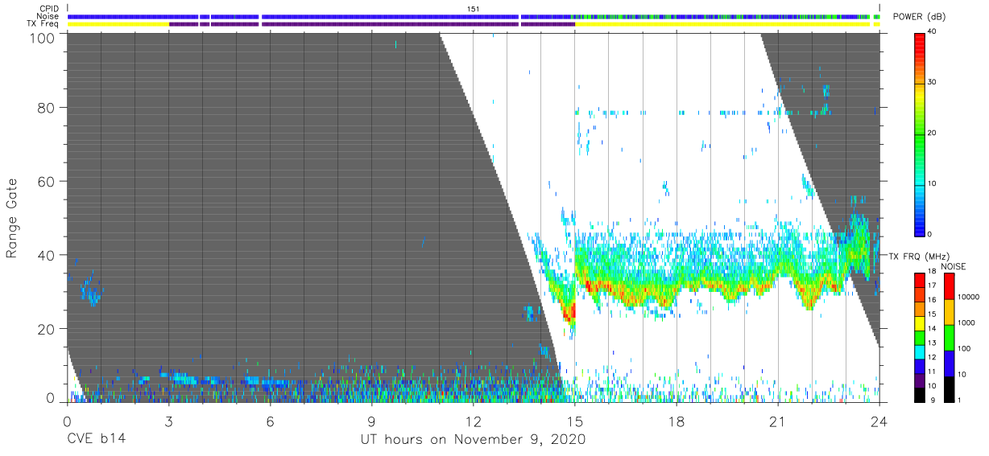This screenshot has width=989, height=456.
Task: Click the CPID label at top left
Action: pos(50,9)
